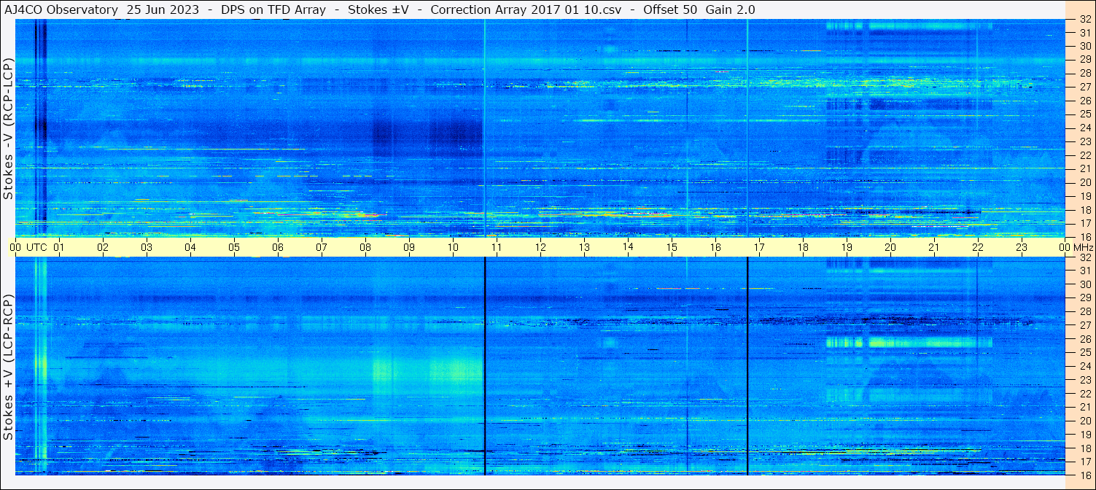Click the 30 MHz tick of Stokes -V panel
Screen dimensions: 1096x490
coord(1084,46)
